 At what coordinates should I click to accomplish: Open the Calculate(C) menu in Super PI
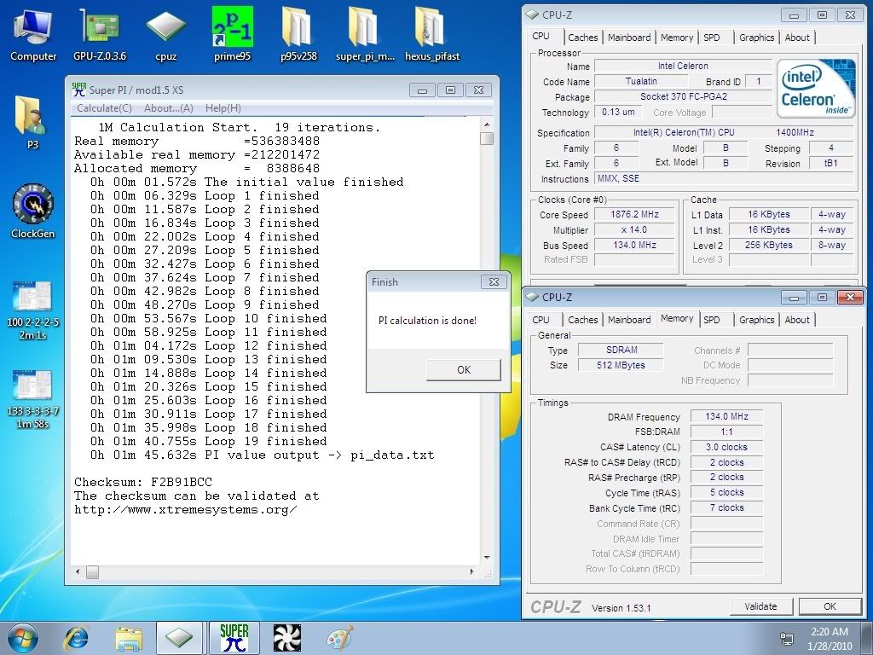click(104, 108)
